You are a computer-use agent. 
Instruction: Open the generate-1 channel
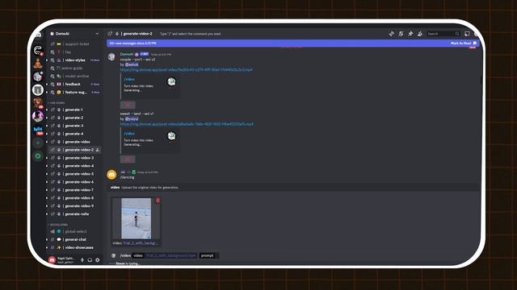(x=74, y=110)
